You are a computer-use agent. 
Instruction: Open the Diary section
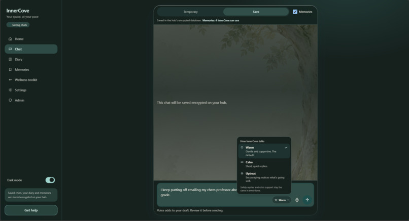coord(31,59)
